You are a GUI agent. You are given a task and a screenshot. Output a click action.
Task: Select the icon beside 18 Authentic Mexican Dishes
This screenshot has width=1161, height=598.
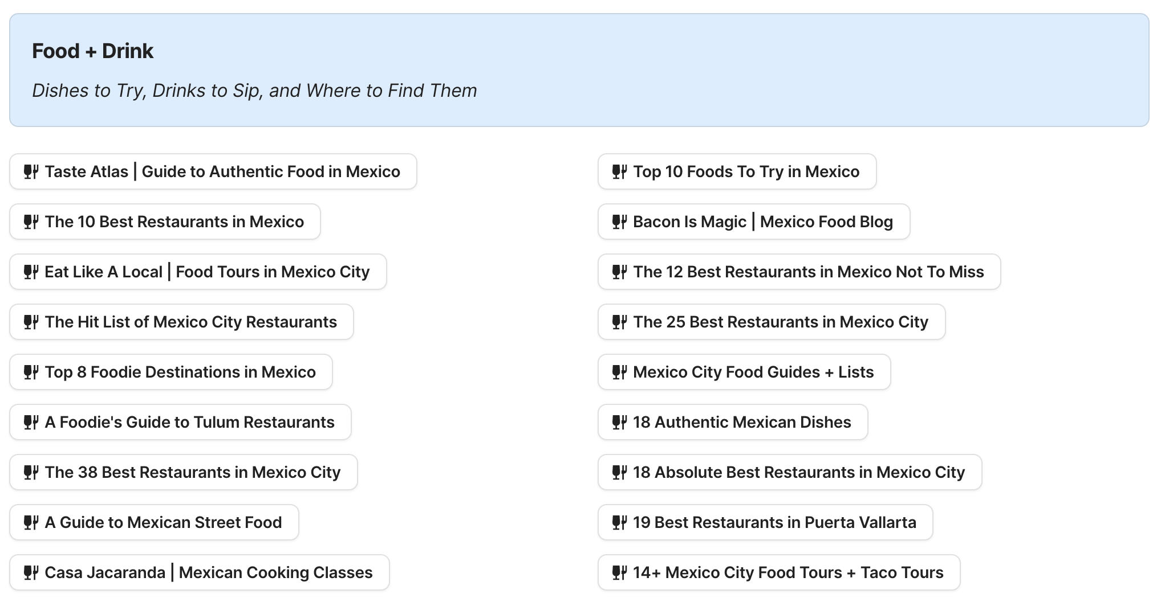coord(620,422)
